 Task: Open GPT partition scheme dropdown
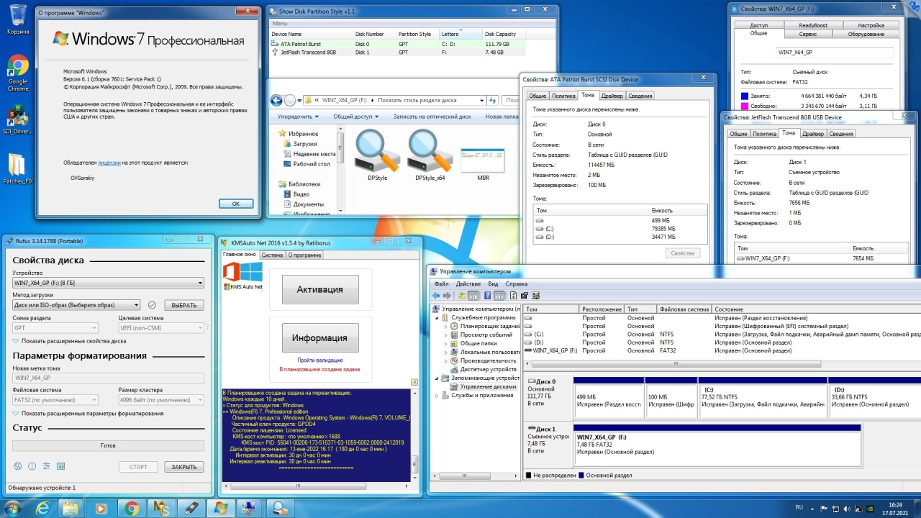[x=55, y=327]
